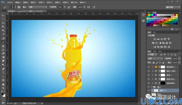182x105 pixels.
Task: Toggle pressure for size button
Action: (94, 7)
